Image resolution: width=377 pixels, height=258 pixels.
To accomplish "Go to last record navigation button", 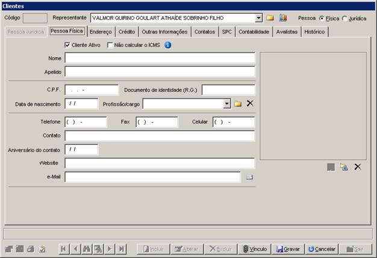I will 122,249.
